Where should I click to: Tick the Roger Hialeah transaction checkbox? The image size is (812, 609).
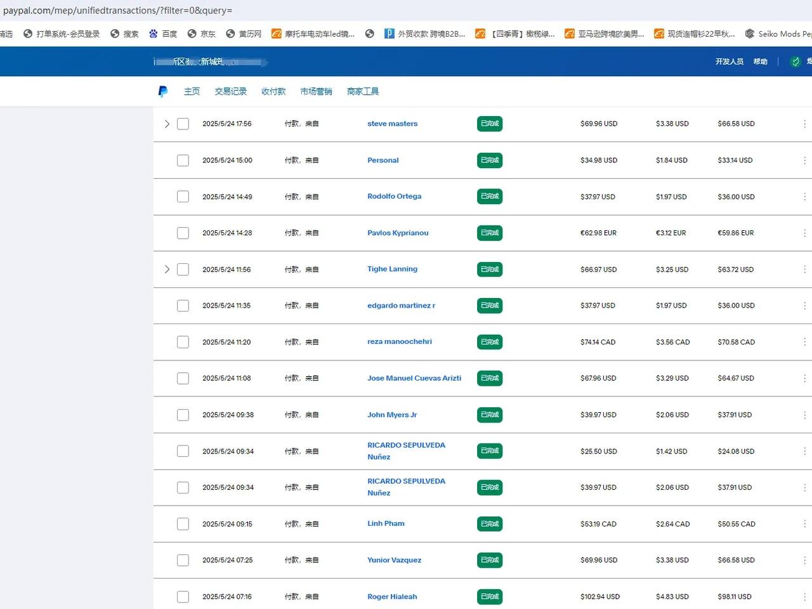183,597
